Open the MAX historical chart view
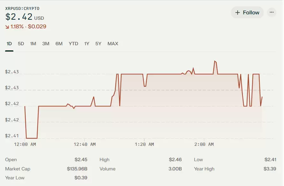The width and height of the screenshot is (284, 186). tap(113, 44)
